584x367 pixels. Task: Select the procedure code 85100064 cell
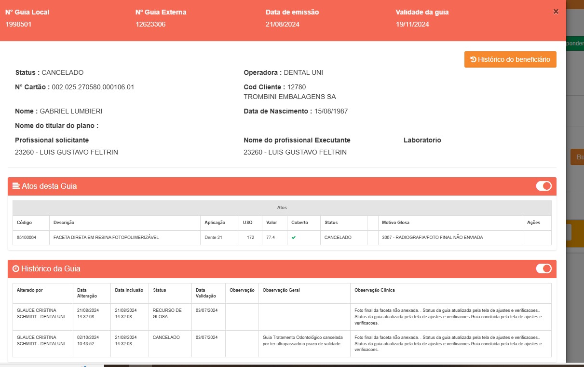tap(27, 238)
